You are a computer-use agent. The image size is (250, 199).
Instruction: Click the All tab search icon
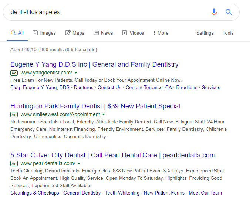tap(13, 33)
